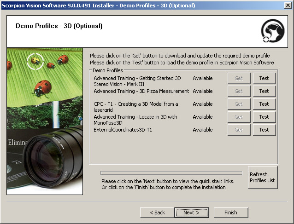Click the download progress bar
The image size is (294, 224).
pos(171,173)
